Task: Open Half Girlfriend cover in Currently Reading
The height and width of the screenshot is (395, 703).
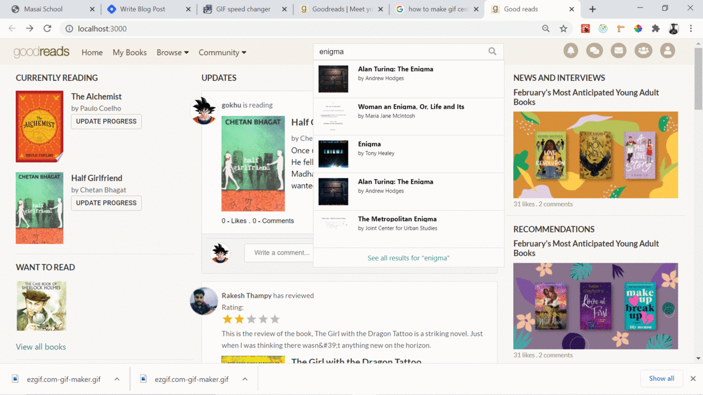Action: [x=39, y=208]
